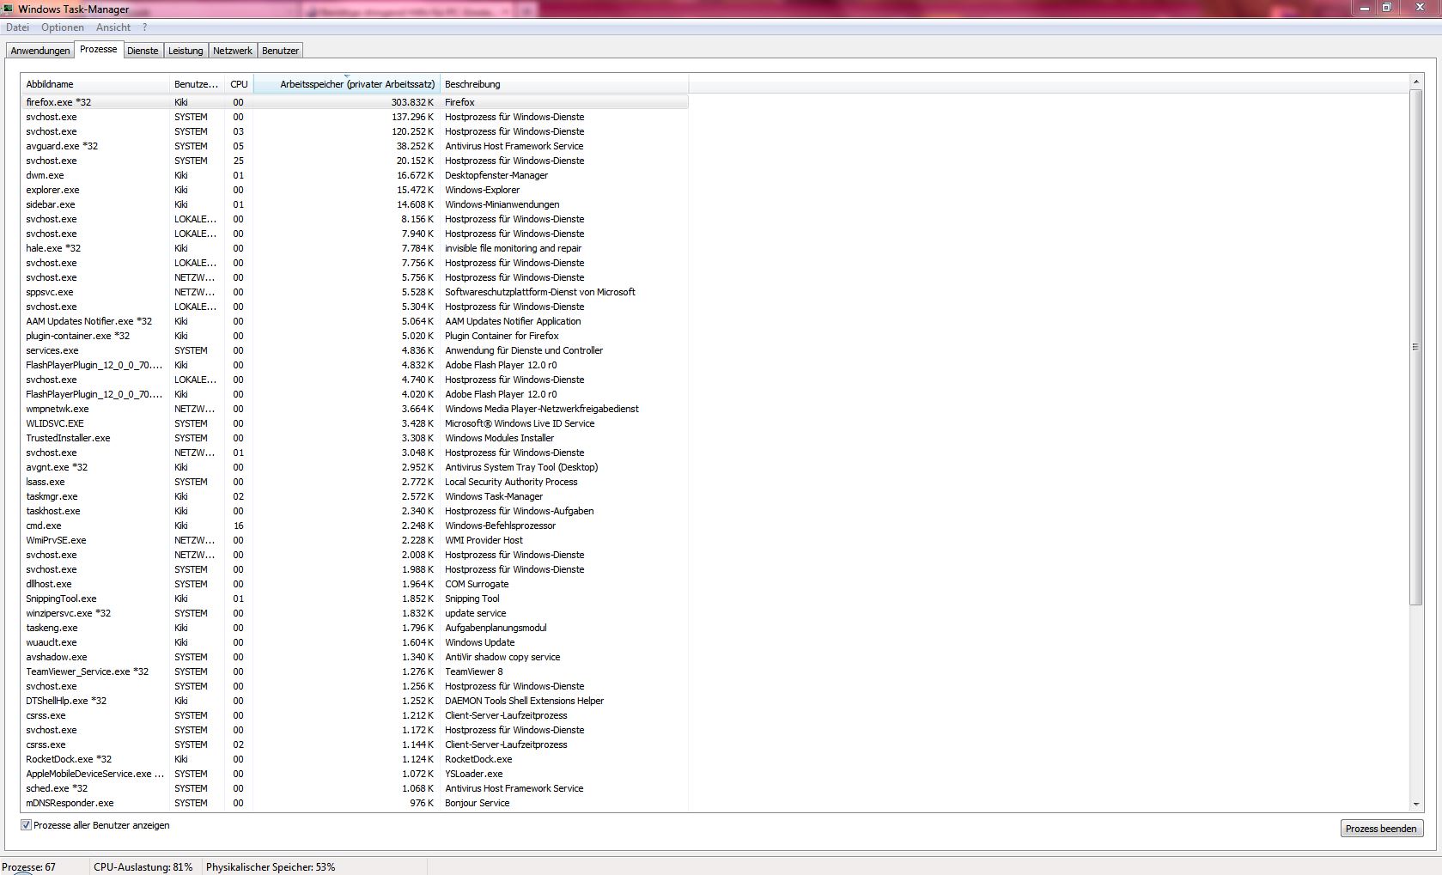
Task: Select the TrustedInstaller.exe process
Action: (354, 438)
